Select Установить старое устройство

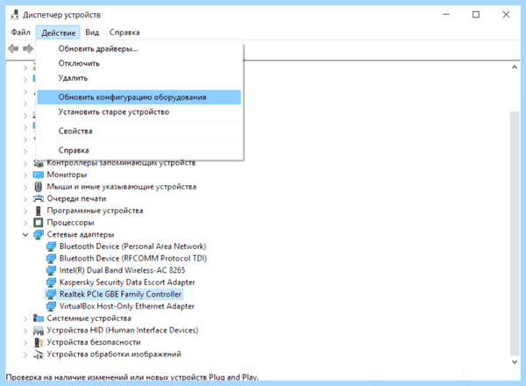(139, 111)
